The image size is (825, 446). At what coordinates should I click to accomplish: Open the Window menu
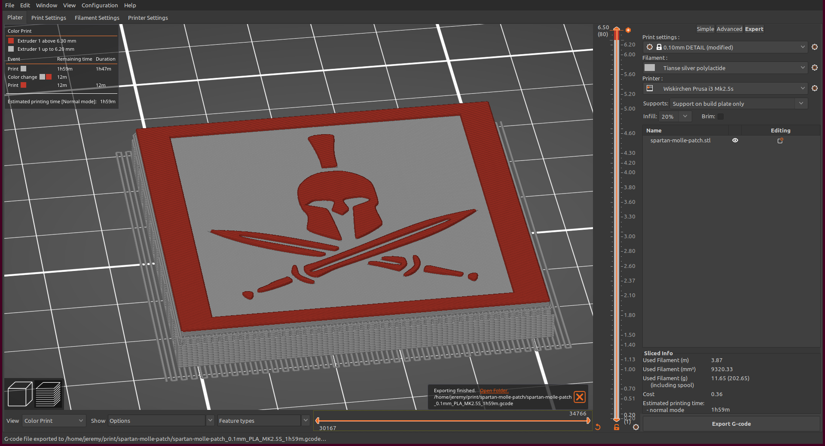click(46, 5)
